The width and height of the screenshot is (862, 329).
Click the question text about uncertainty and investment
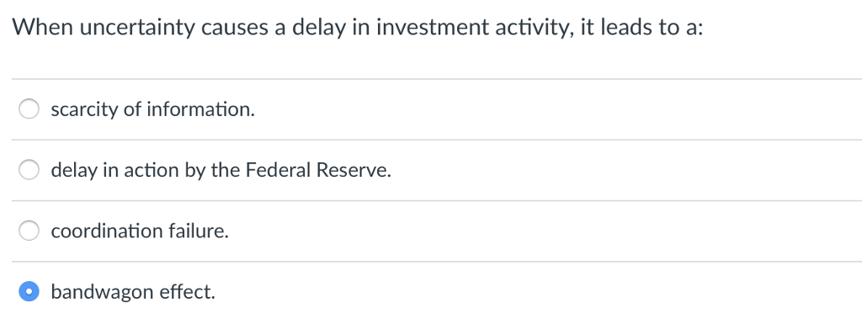(358, 28)
